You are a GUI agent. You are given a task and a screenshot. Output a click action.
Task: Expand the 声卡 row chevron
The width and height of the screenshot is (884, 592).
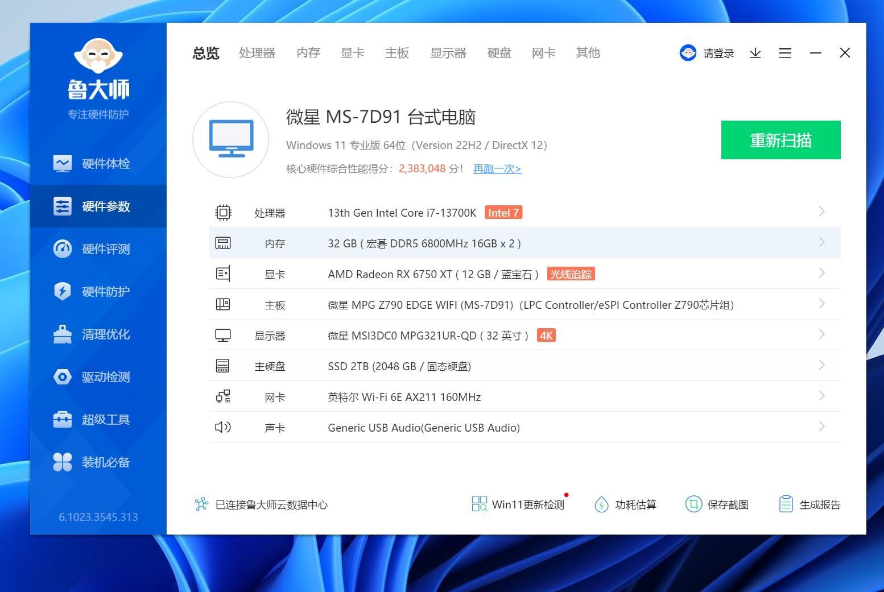click(x=821, y=427)
